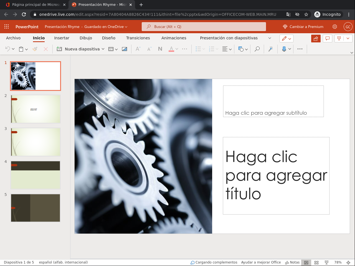Click the Undo arrow icon
The image size is (355, 266).
(x=8, y=49)
